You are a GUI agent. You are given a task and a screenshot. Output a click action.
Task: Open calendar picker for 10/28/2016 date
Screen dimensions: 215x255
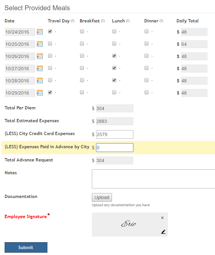(40, 81)
